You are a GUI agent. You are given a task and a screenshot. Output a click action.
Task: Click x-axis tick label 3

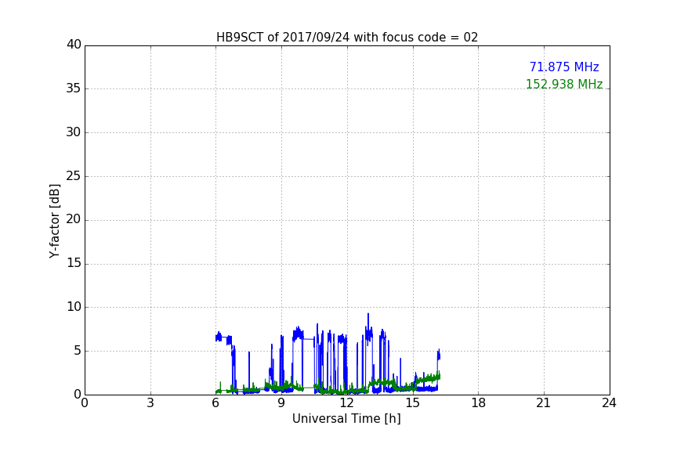tap(150, 403)
